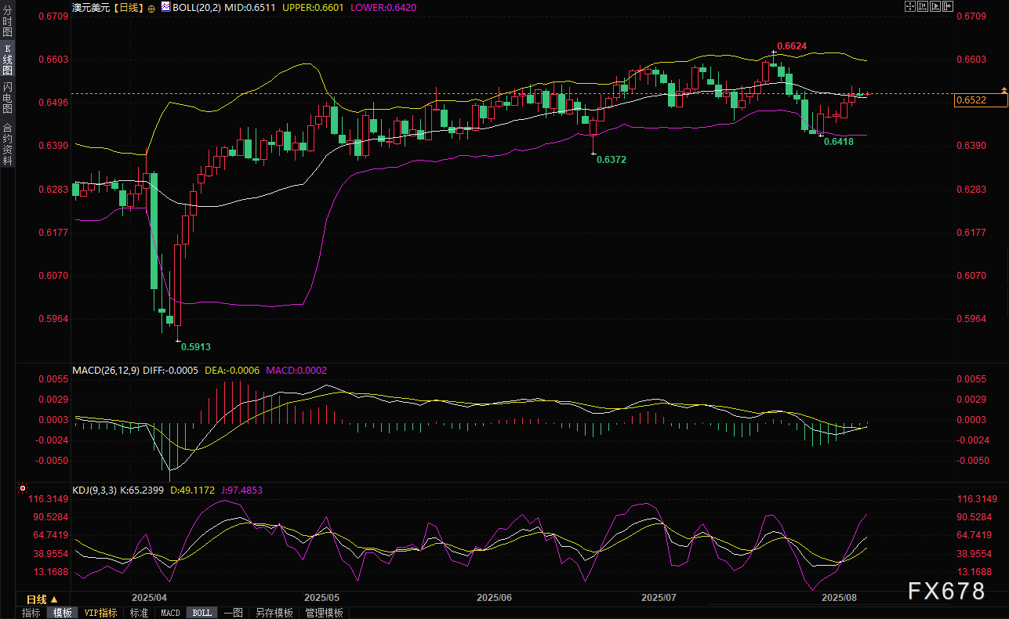Open the MACD(26,12,9) indicator parameters
Screen dimensions: 1009x619
click(x=106, y=371)
